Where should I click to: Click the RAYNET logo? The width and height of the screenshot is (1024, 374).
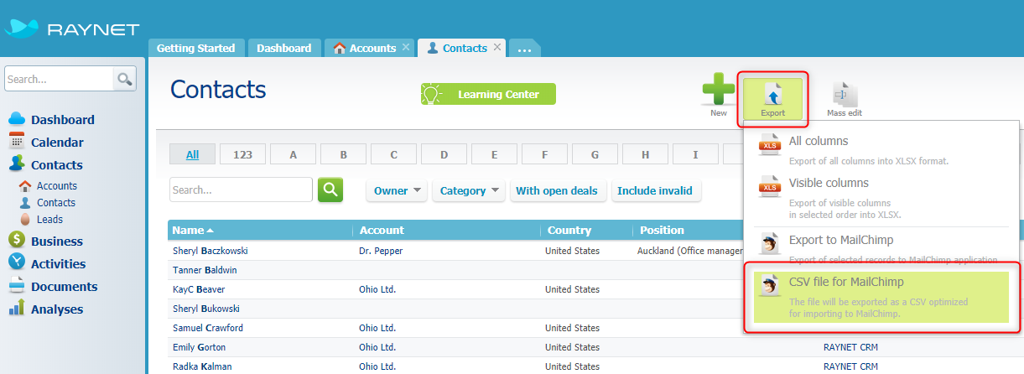[72, 29]
